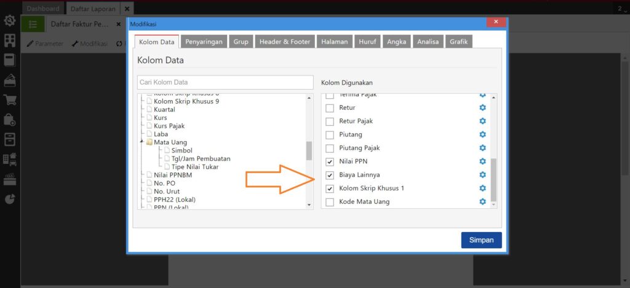The height and width of the screenshot is (288, 630).
Task: Click the Parameter toolbar button
Action: pyautogui.click(x=45, y=44)
